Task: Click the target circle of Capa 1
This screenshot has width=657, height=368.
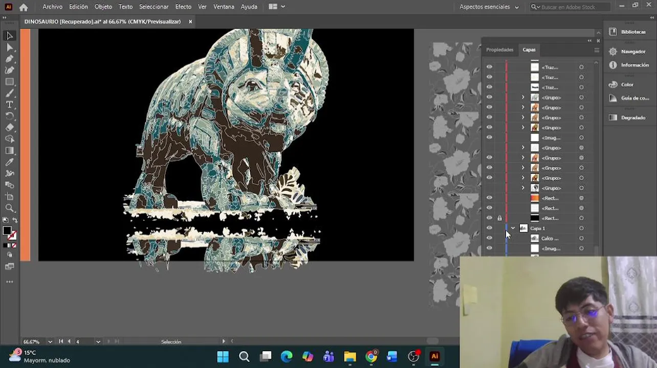Action: (x=581, y=228)
